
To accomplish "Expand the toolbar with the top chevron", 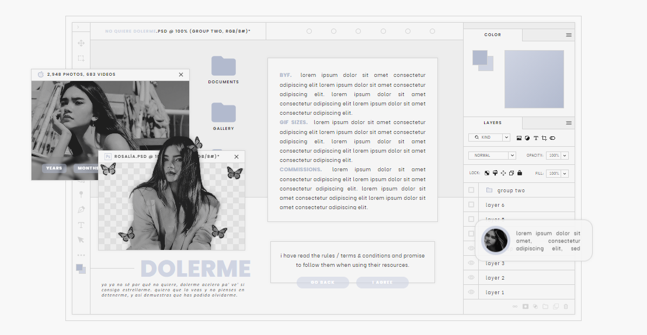I will pos(78,27).
